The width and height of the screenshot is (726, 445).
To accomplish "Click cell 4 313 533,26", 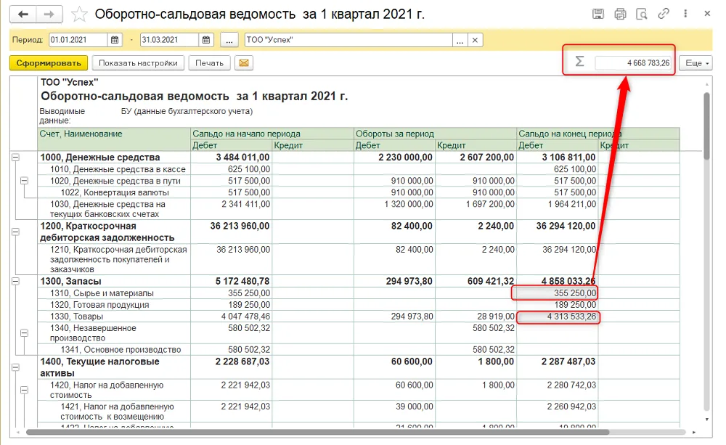I will tap(557, 317).
